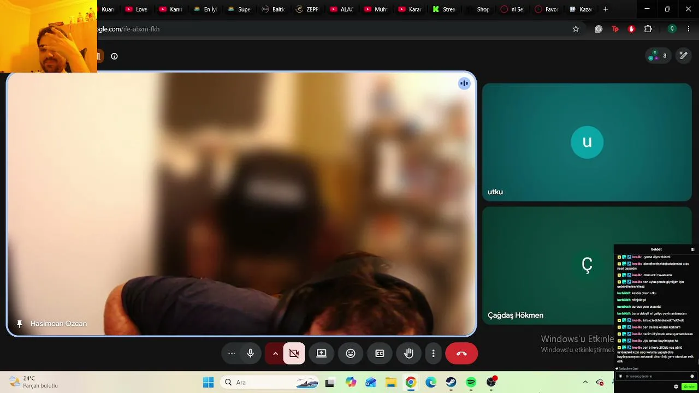This screenshot has width=699, height=393.
Task: Open Outlook from the taskbar
Action: point(371,383)
